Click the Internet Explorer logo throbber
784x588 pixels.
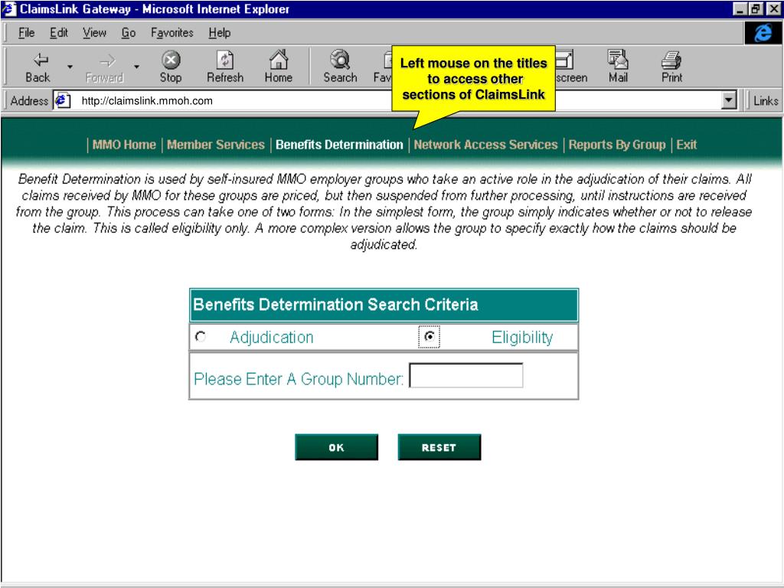[763, 33]
